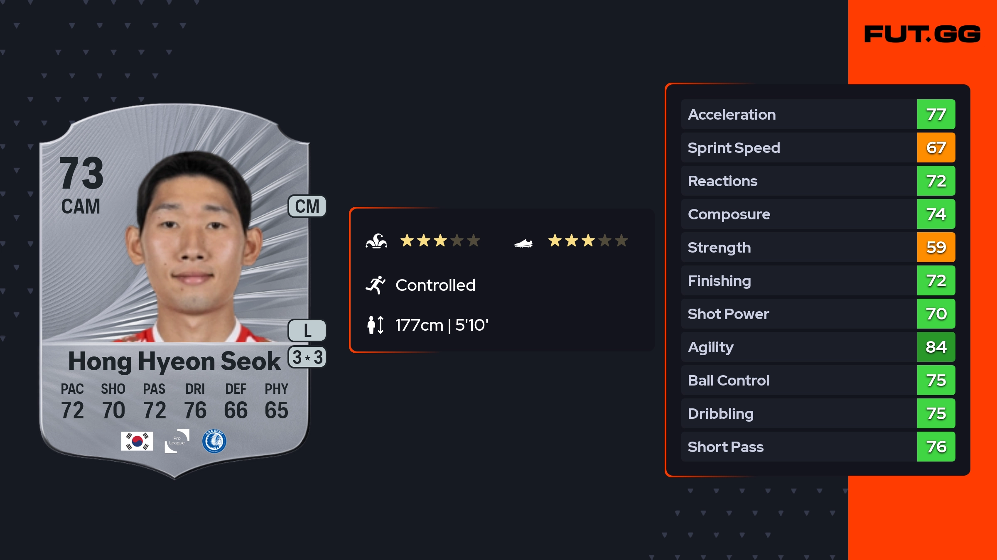Click the FUT.GG logo

point(922,34)
